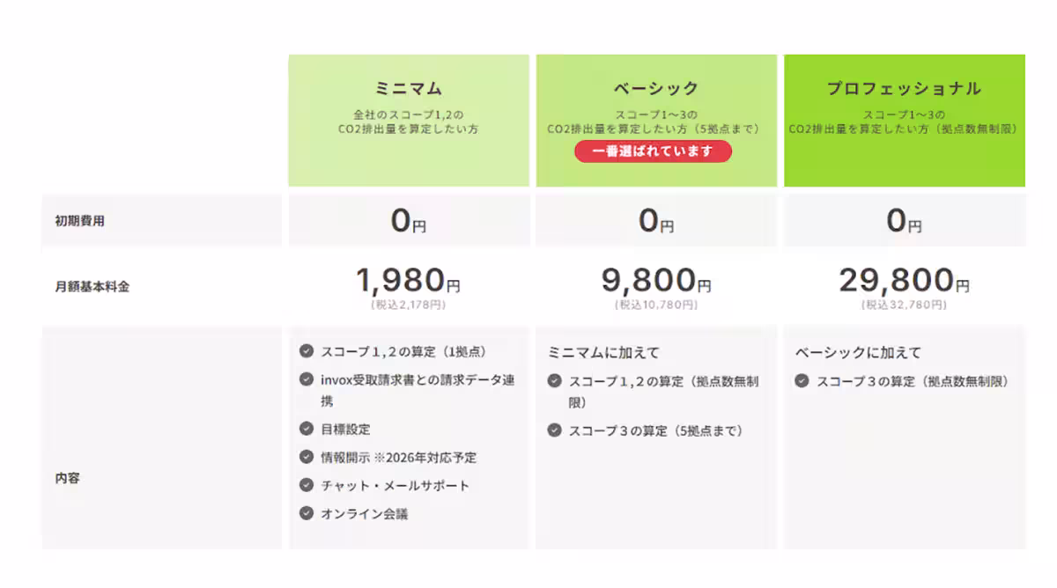Click the 初期費用 row label
The image size is (1057, 588).
[x=79, y=221]
